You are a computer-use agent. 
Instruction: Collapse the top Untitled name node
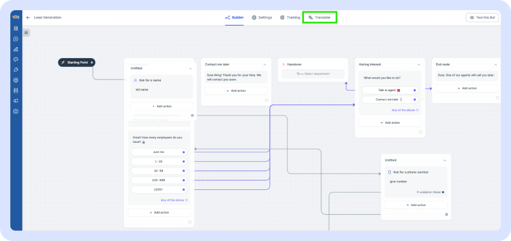(x=190, y=69)
